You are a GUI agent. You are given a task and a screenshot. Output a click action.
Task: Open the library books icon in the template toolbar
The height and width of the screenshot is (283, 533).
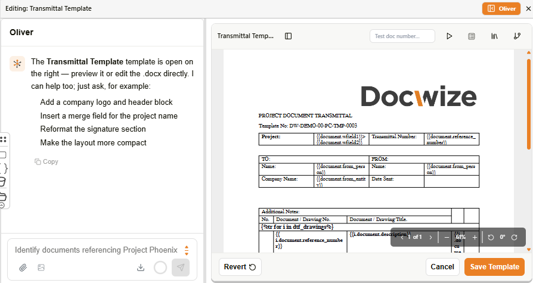494,36
